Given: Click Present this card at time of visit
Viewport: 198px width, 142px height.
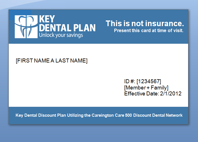Looking at the screenshot, I should (148, 30).
